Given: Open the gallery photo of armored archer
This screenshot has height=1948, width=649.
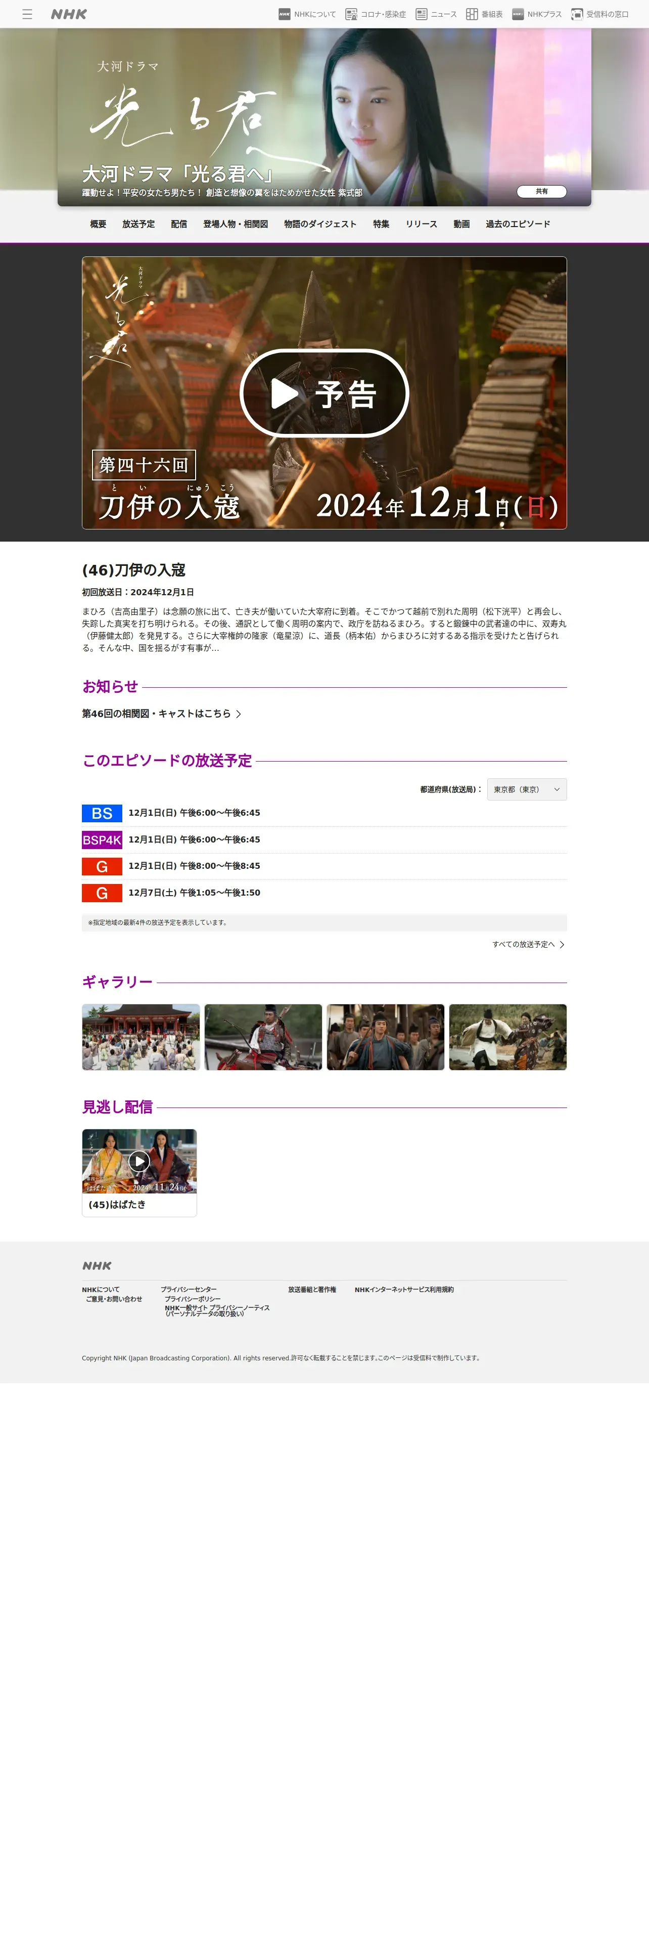Looking at the screenshot, I should tap(263, 1037).
